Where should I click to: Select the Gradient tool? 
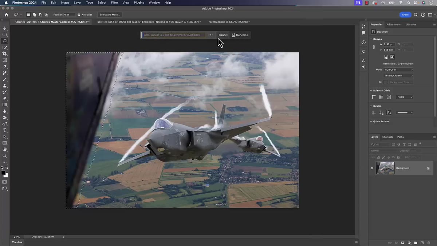5,105
